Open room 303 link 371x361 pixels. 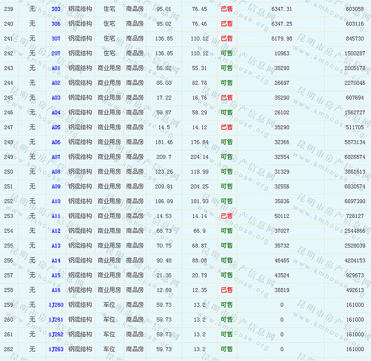pos(55,9)
